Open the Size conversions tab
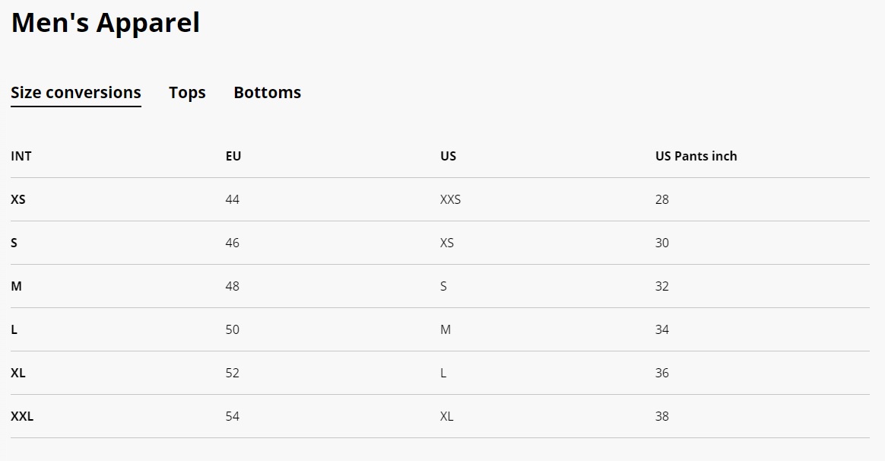This screenshot has width=885, height=461. tap(75, 93)
